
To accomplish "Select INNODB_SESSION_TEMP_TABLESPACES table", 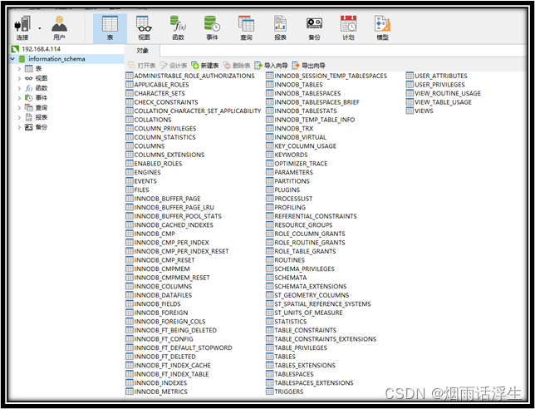I will pos(326,76).
